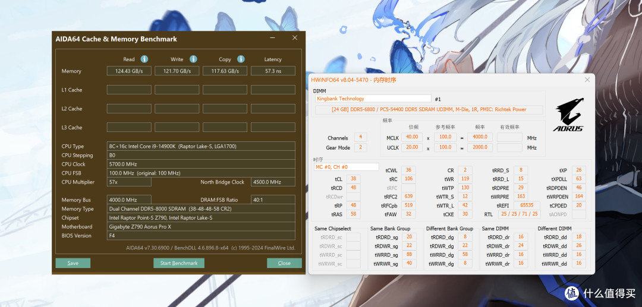Image resolution: width=642 pixels, height=307 pixels.
Task: Click the info icon next to Write
Action: 193,59
